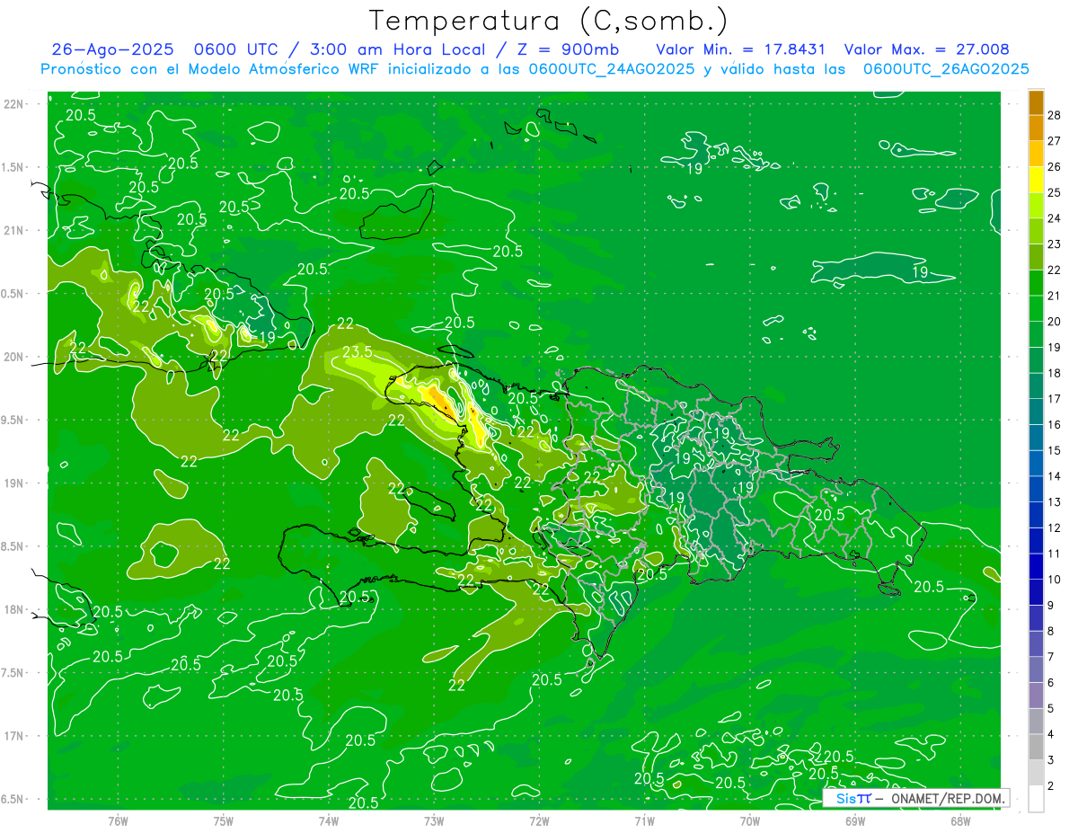This screenshot has width=1078, height=833.
Task: Click the "74W" longitude axis label
Action: click(x=329, y=821)
